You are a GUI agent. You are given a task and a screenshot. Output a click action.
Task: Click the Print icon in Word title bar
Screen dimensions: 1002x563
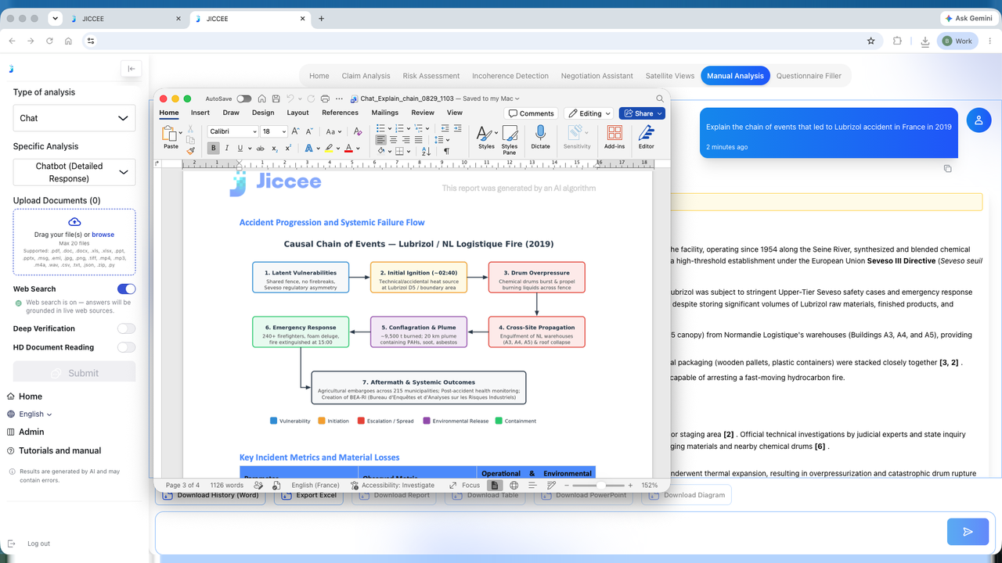[325, 99]
